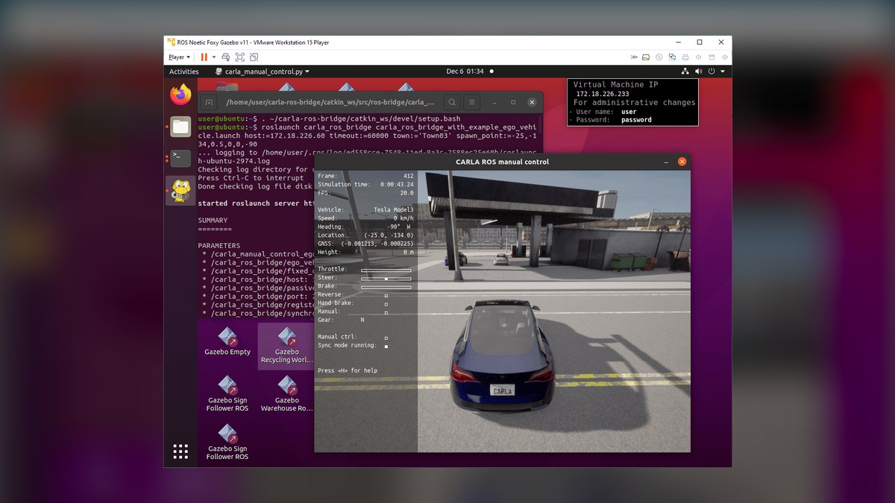
Task: Click the VMware network adapter device icon
Action: [673, 57]
